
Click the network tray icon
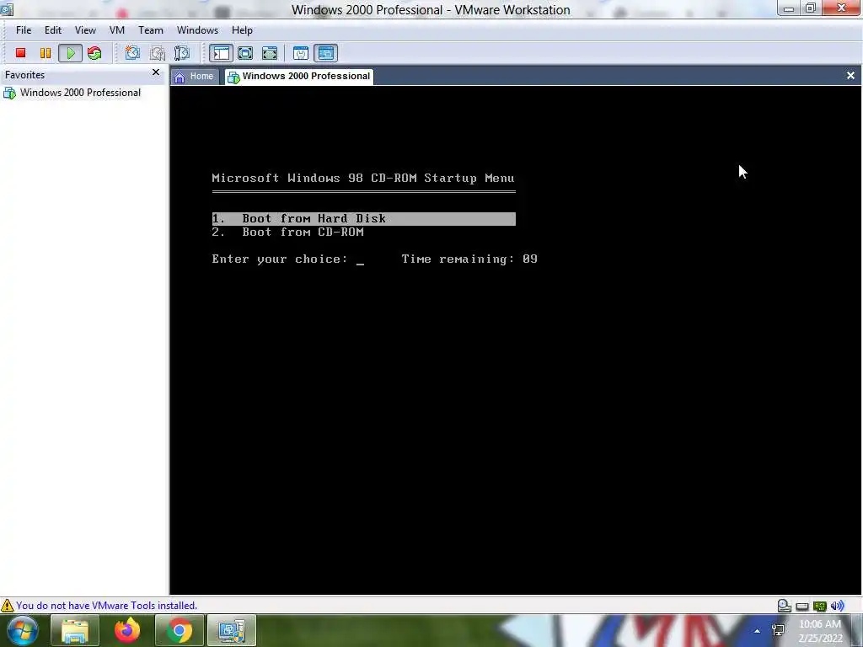click(x=778, y=630)
